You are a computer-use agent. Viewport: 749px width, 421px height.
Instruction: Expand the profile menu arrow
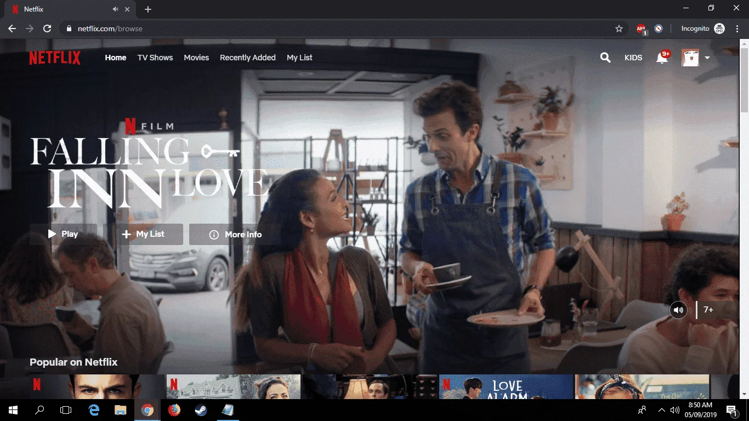[x=707, y=58]
